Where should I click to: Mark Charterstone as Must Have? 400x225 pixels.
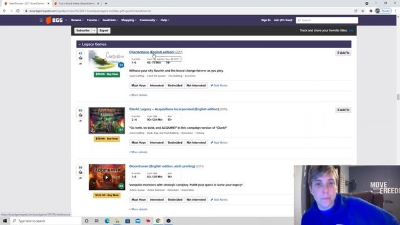[139, 86]
